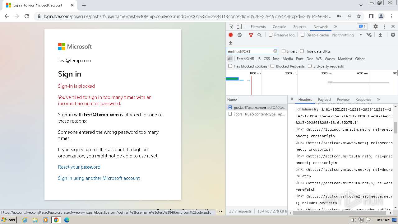Filter requests by JS type
398x224 pixels.
click(259, 59)
